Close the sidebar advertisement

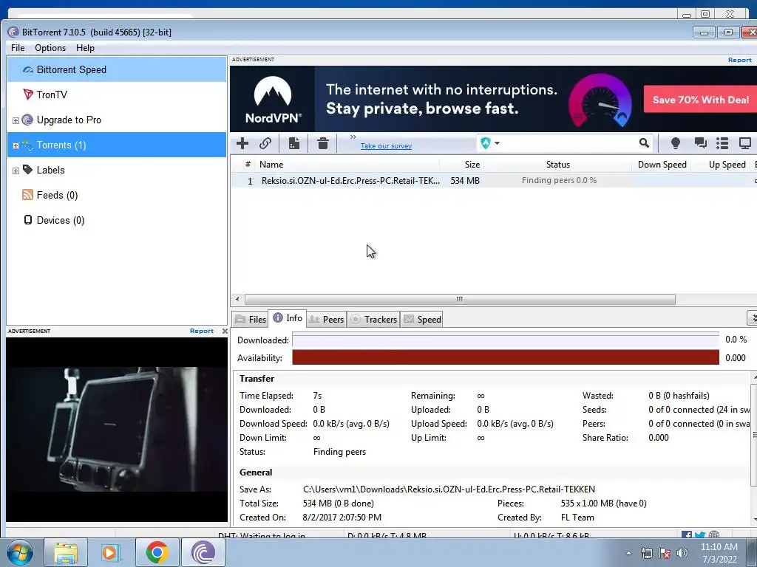[225, 331]
